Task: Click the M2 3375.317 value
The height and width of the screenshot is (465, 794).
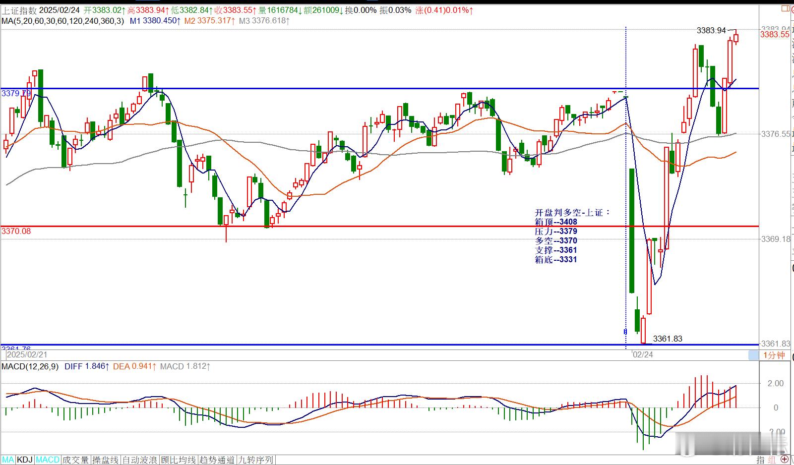Action: coord(210,21)
